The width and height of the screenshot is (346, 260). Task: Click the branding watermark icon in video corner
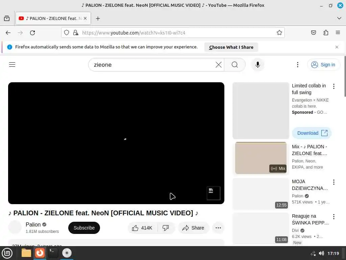click(214, 193)
